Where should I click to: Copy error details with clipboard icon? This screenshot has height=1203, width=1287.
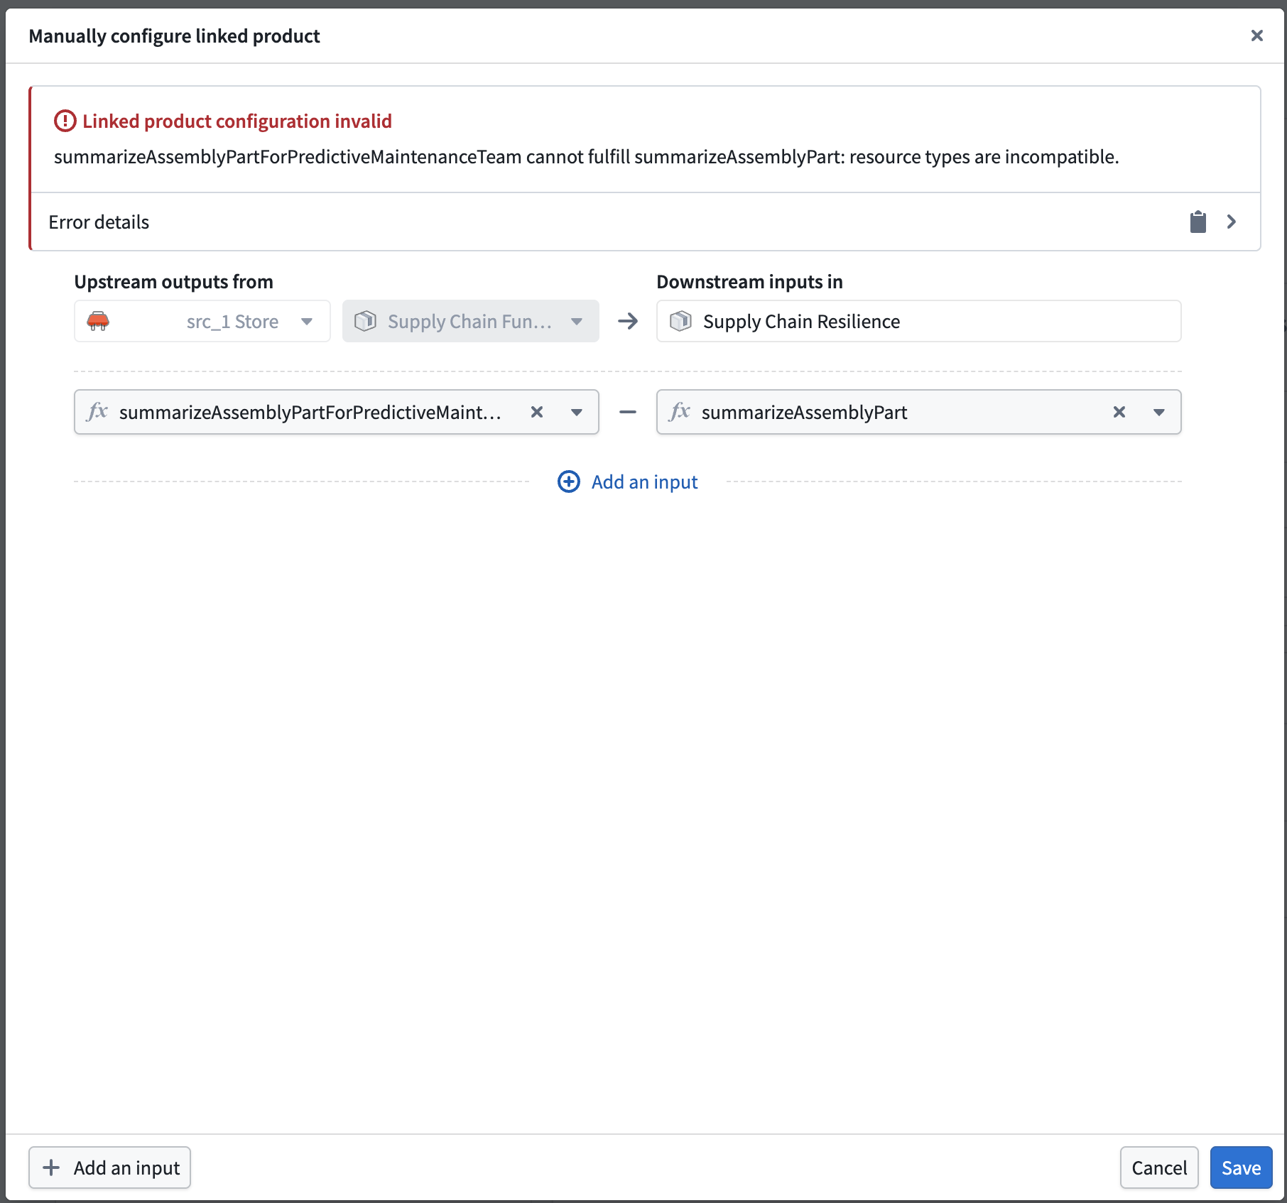point(1198,222)
